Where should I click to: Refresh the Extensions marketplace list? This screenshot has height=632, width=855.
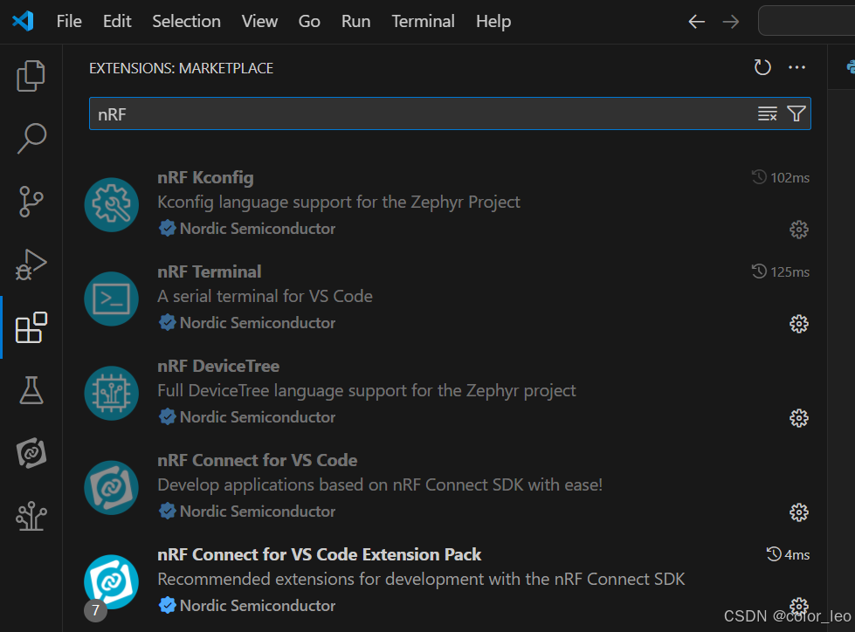point(762,67)
